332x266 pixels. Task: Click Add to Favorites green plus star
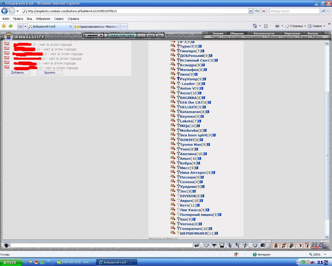pos(11,26)
